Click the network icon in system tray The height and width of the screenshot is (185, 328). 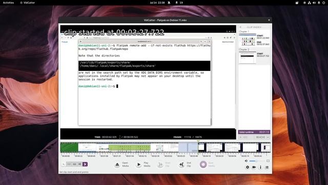tap(309, 3)
